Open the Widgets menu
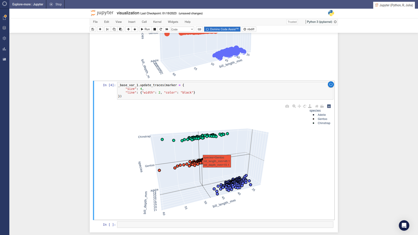This screenshot has height=235, width=418. click(x=173, y=22)
